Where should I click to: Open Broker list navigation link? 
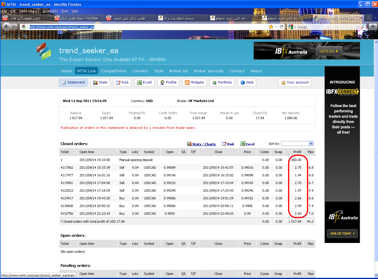179,71
